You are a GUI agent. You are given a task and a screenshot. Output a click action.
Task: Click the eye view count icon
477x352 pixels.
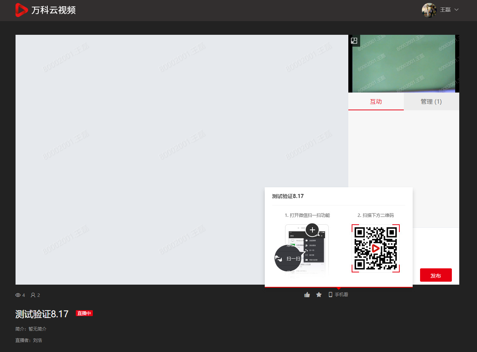coord(18,295)
